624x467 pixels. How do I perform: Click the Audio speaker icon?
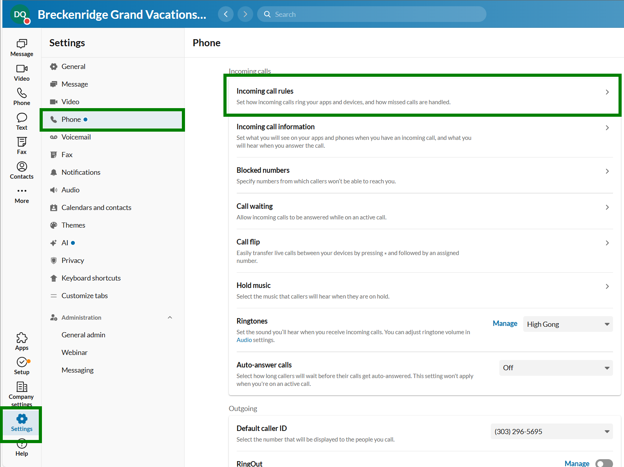click(54, 190)
